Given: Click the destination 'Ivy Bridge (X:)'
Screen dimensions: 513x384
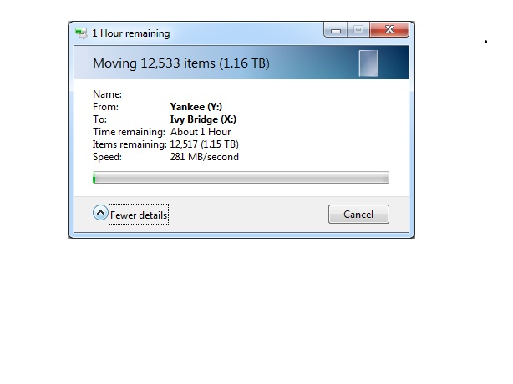Looking at the screenshot, I should tap(203, 119).
